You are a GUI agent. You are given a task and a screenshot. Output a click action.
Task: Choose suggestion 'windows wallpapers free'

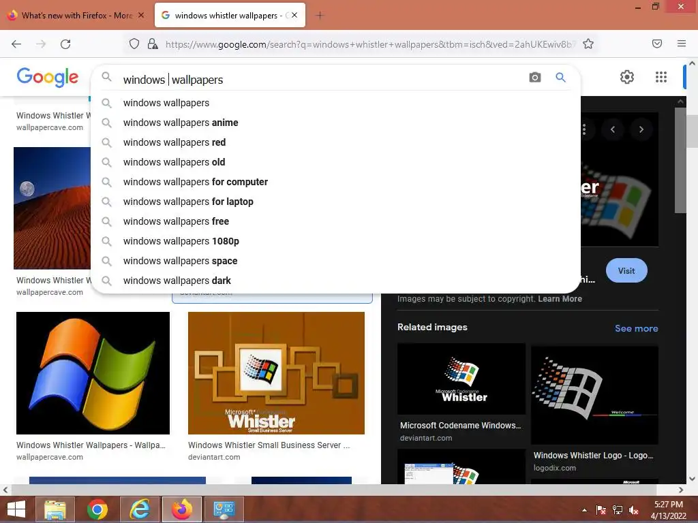[x=335, y=221]
